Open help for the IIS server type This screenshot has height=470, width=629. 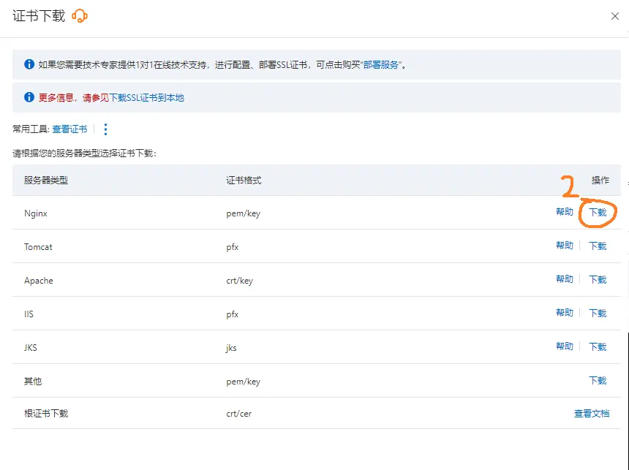[x=565, y=313]
